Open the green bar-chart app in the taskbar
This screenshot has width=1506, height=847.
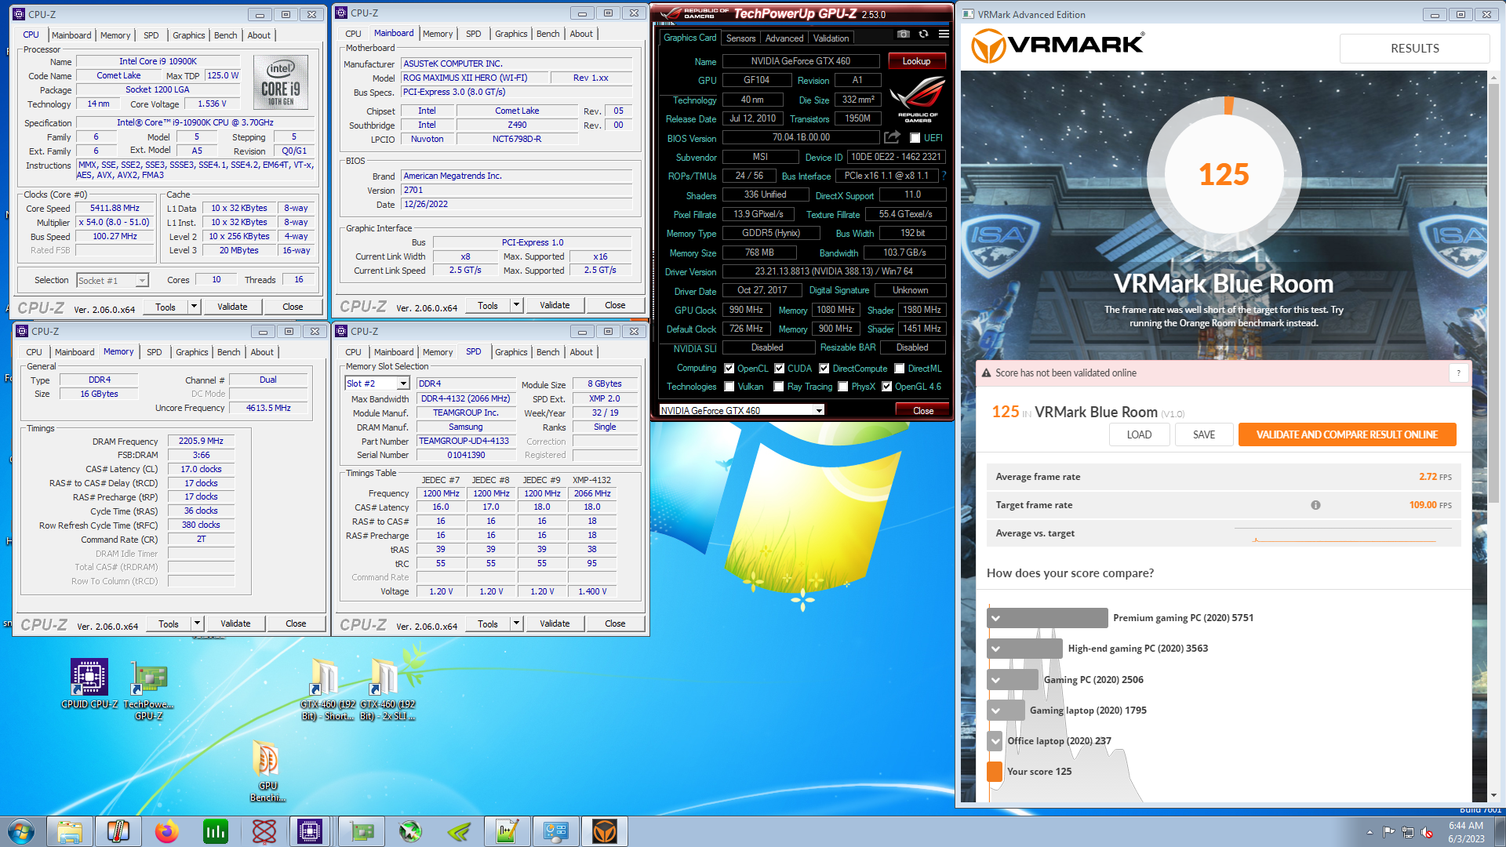coord(215,831)
